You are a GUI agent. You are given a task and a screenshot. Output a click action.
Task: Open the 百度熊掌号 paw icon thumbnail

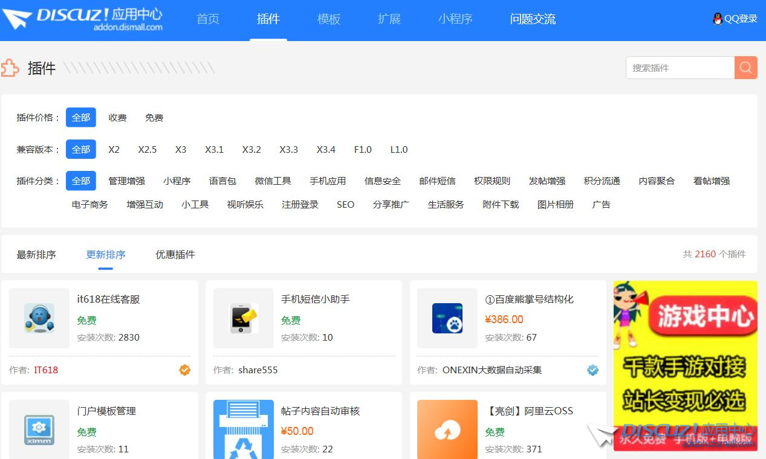447,318
